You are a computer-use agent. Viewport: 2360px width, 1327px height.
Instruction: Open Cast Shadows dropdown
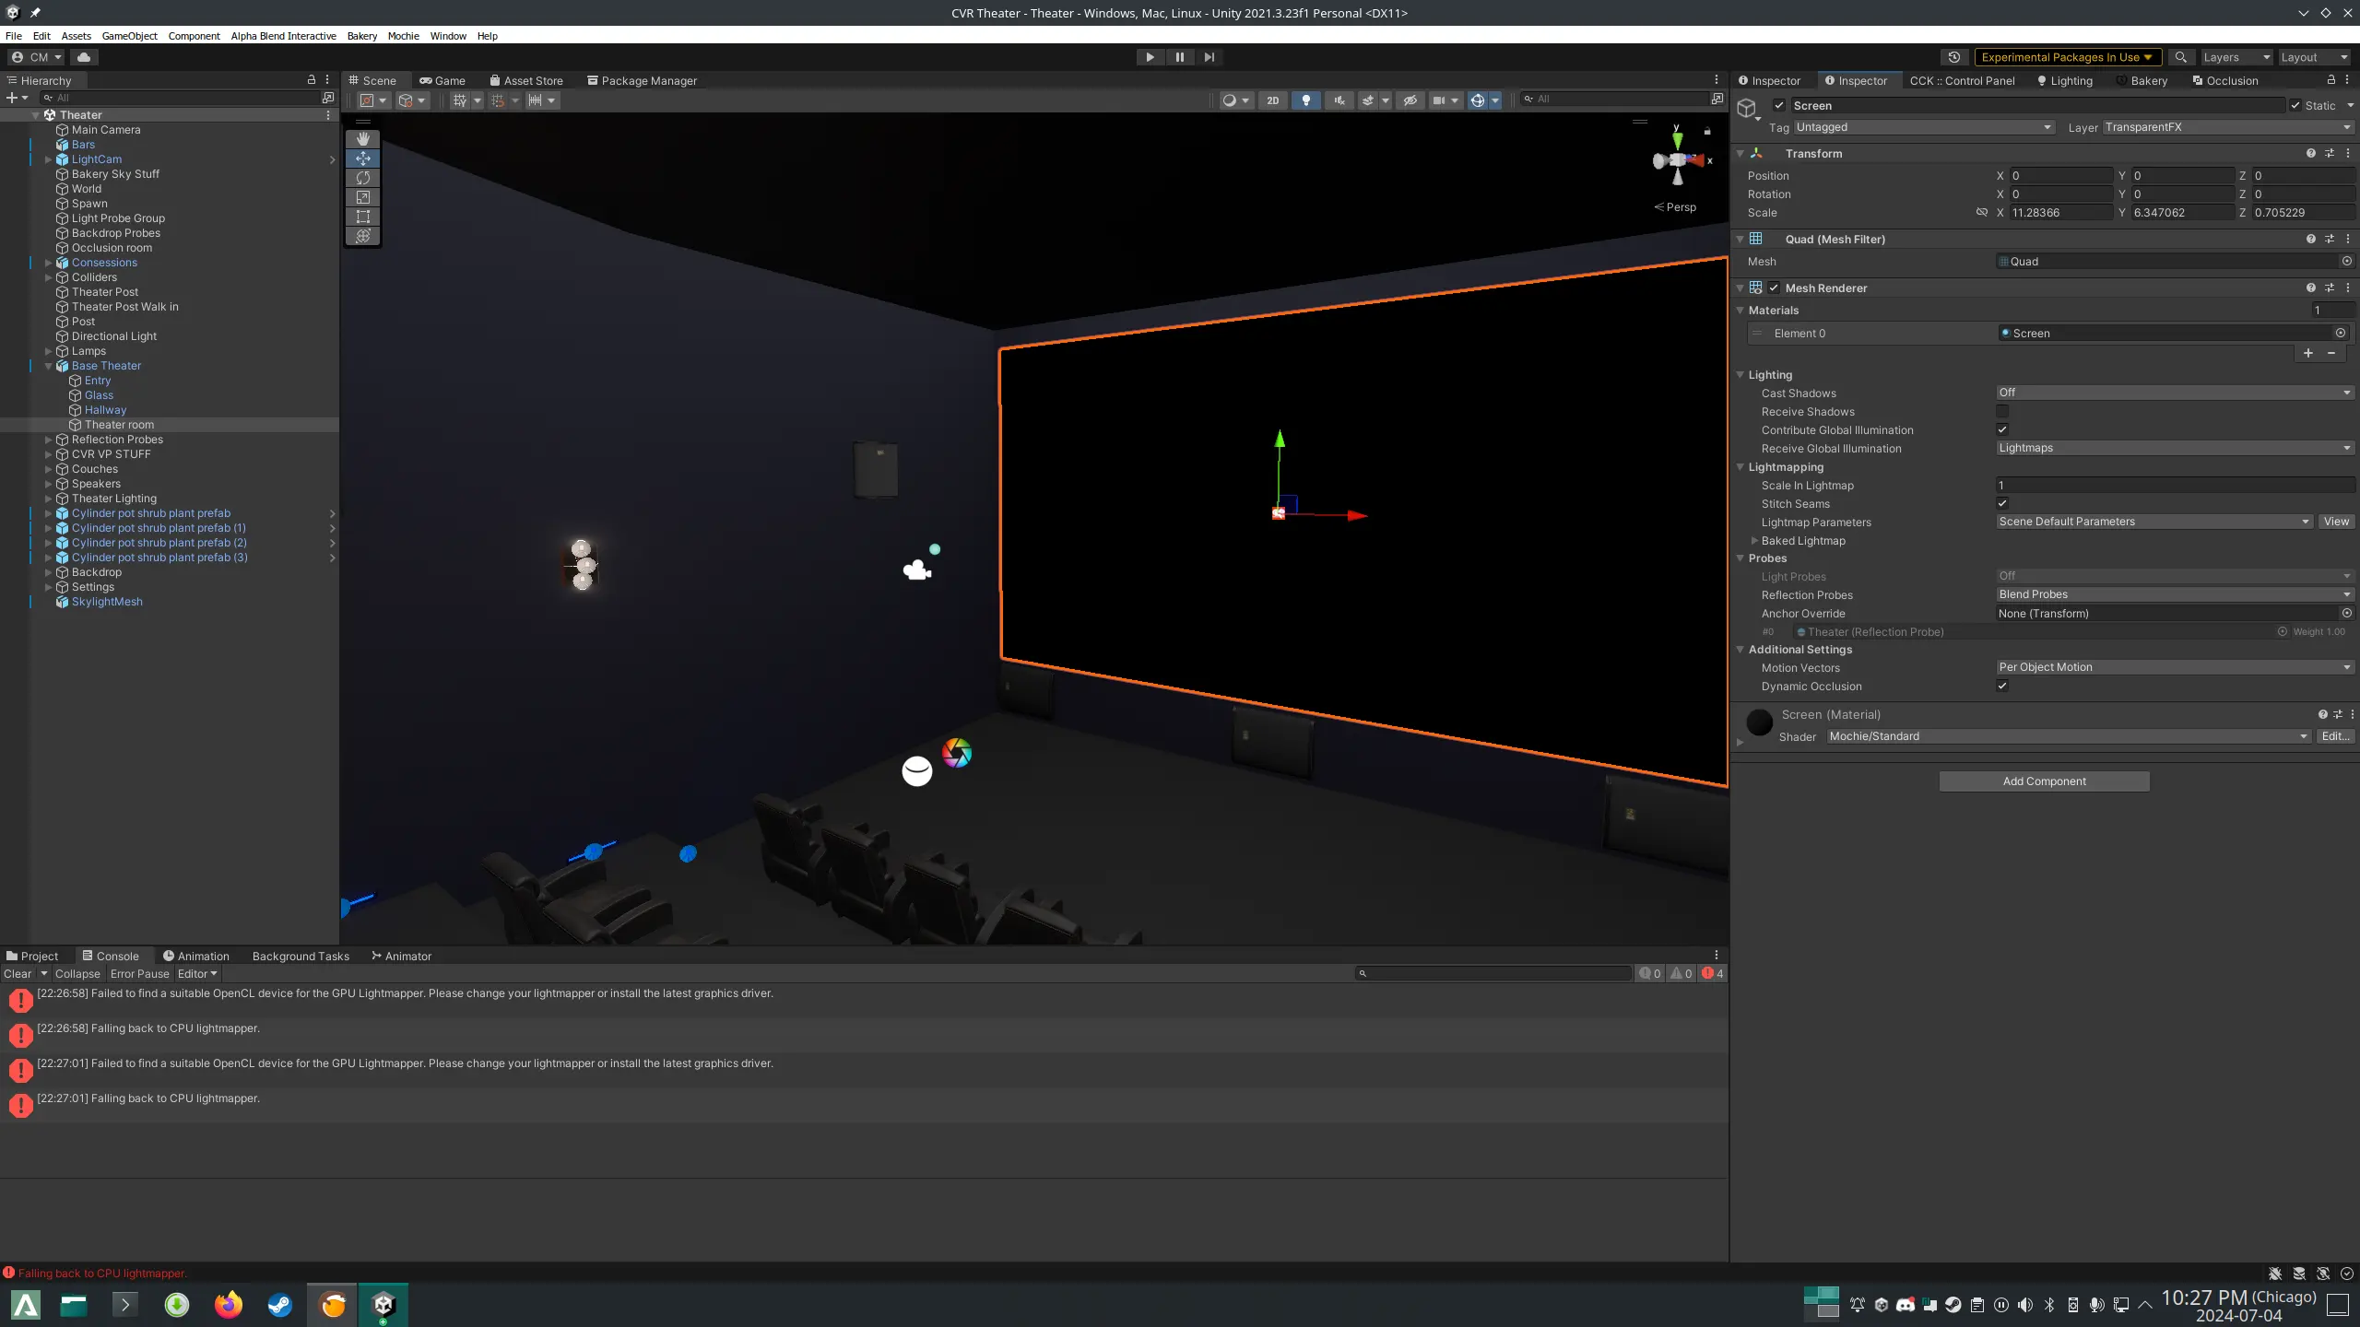[x=2175, y=393]
